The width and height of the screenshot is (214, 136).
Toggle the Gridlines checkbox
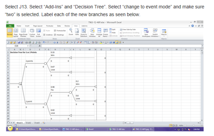tap(44, 35)
